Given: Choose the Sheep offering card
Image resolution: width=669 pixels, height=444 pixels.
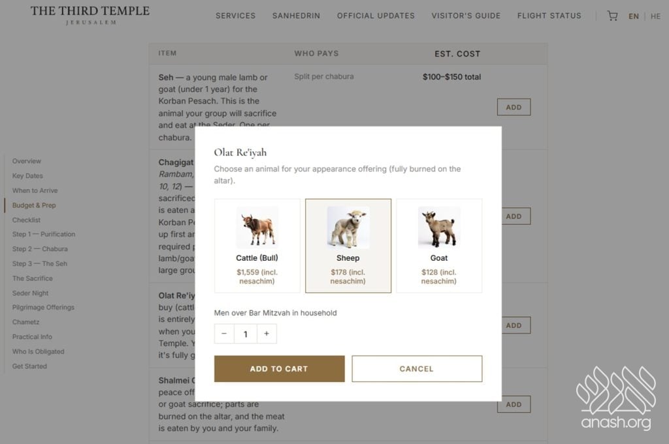Looking at the screenshot, I should [348, 246].
